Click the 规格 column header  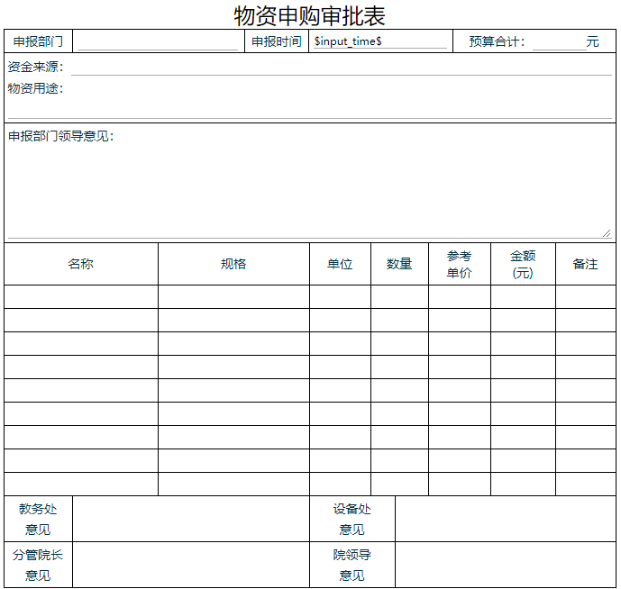(233, 264)
